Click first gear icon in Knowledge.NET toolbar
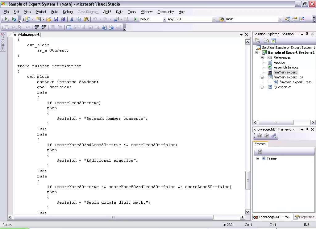The width and height of the screenshot is (316, 229). [x=260, y=136]
